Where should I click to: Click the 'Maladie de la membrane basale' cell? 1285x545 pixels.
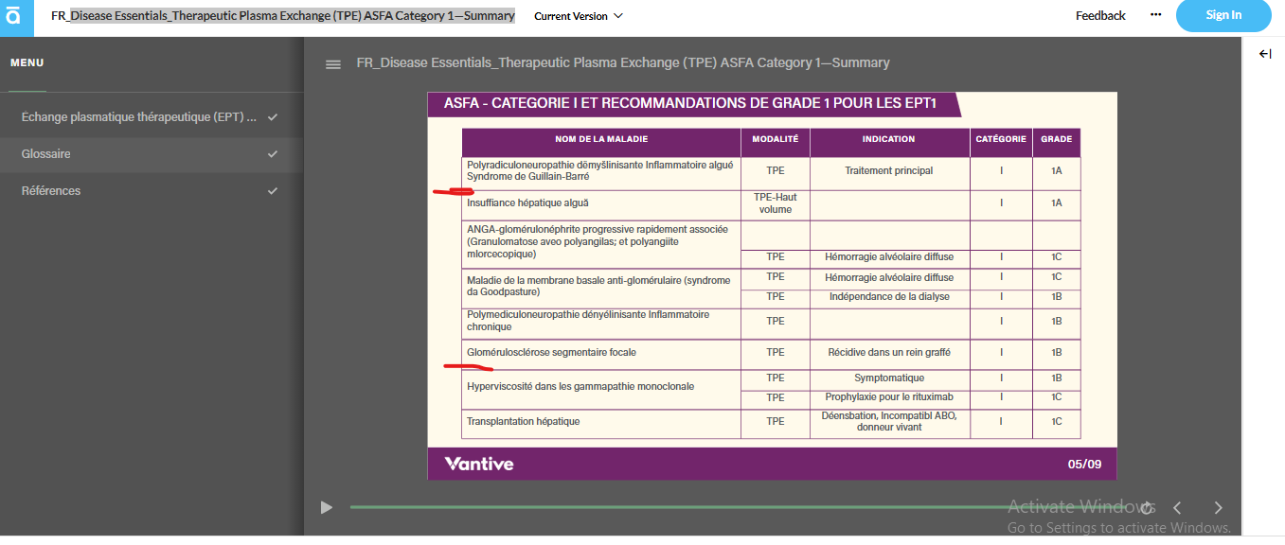601,287
